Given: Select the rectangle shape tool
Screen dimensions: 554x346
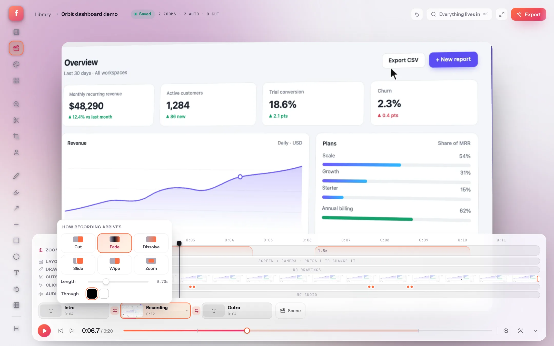Looking at the screenshot, I should tap(16, 240).
